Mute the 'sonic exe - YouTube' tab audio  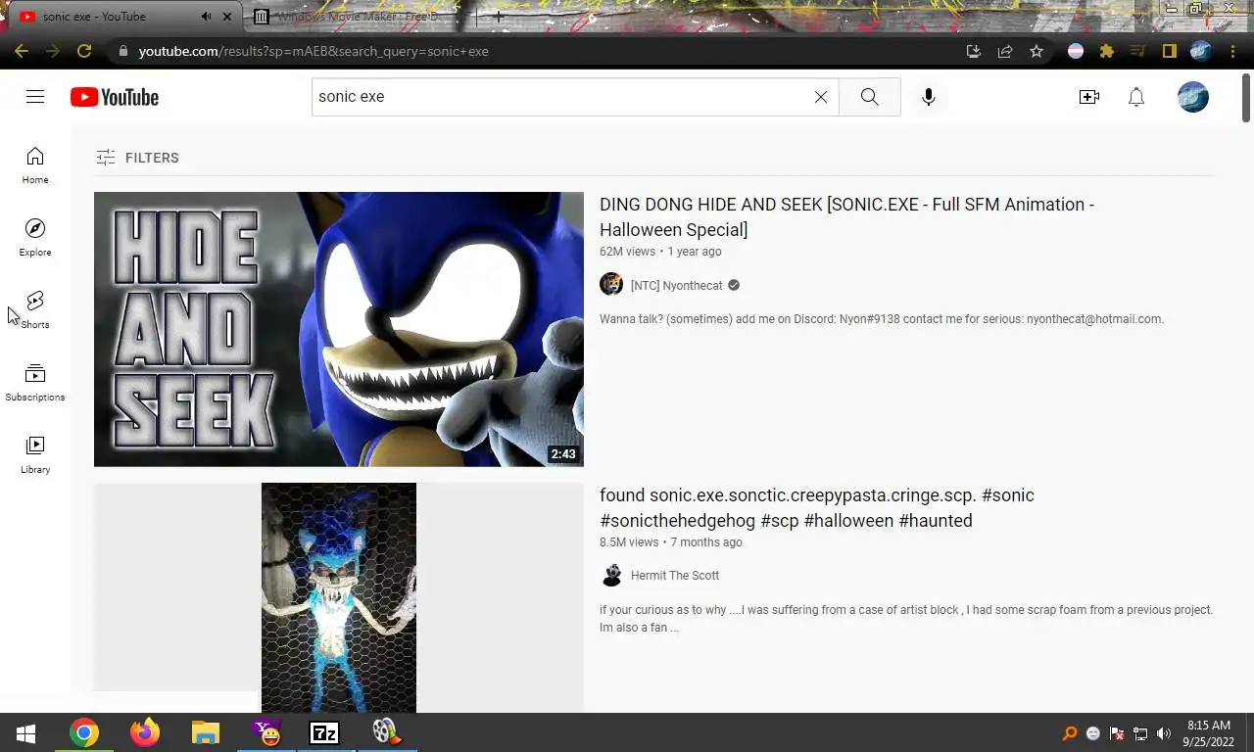206,17
